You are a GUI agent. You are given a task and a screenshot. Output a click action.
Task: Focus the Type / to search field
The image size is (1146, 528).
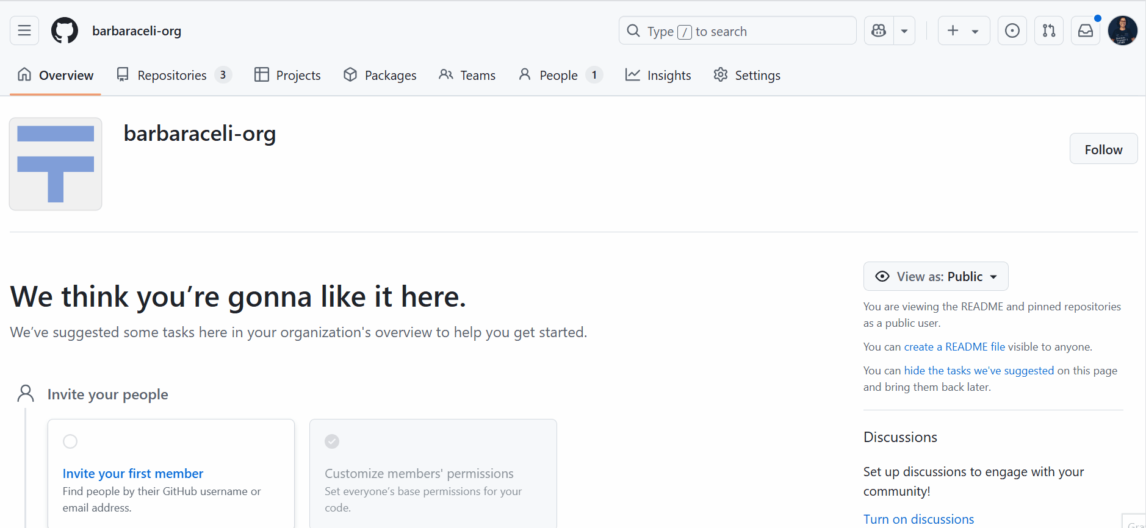tap(737, 31)
